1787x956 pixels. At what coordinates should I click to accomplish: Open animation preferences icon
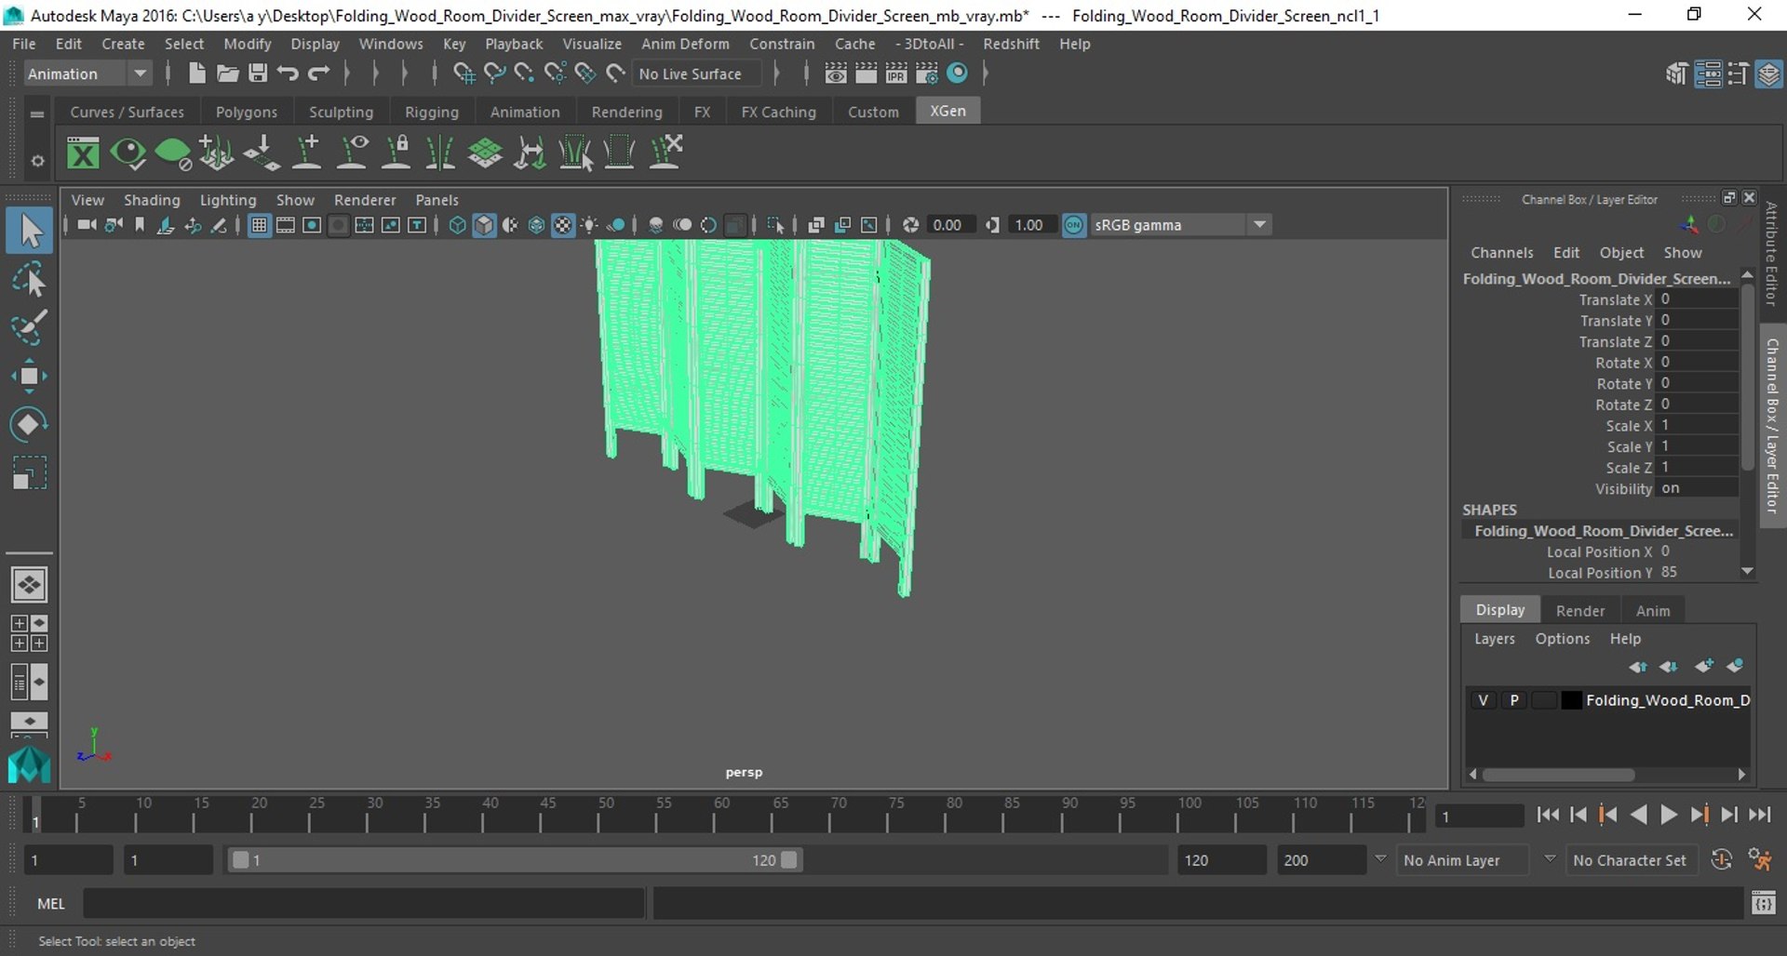click(1760, 860)
